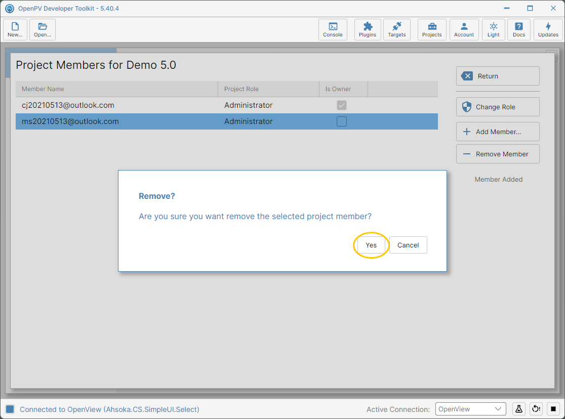This screenshot has height=419, width=565.
Task: Click the connection status indicator square
Action: 10,409
